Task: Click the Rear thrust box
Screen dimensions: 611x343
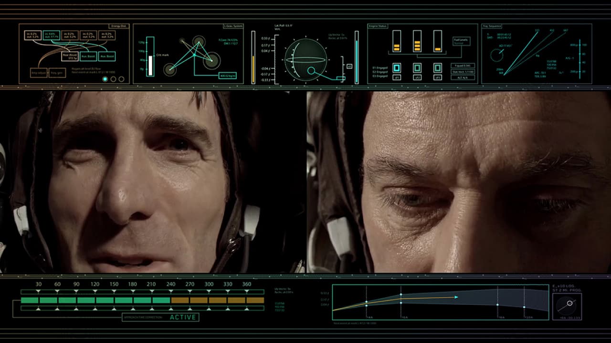Action: click(x=70, y=56)
